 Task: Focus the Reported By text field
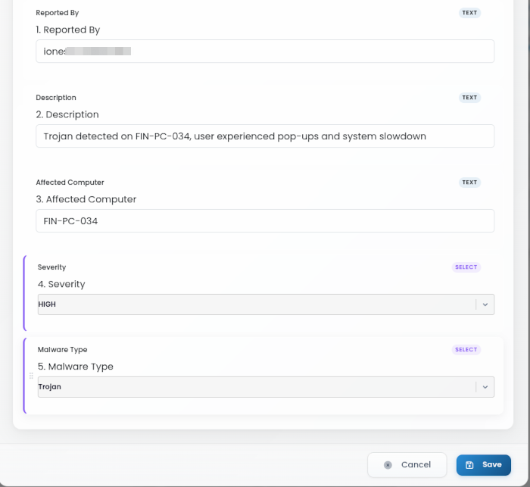[265, 51]
